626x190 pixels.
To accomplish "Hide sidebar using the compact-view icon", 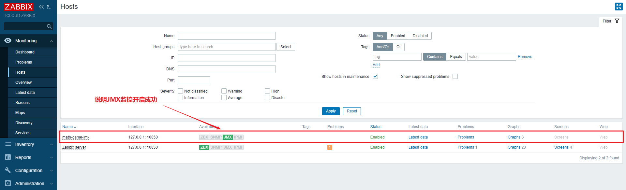I will tap(50, 7).
